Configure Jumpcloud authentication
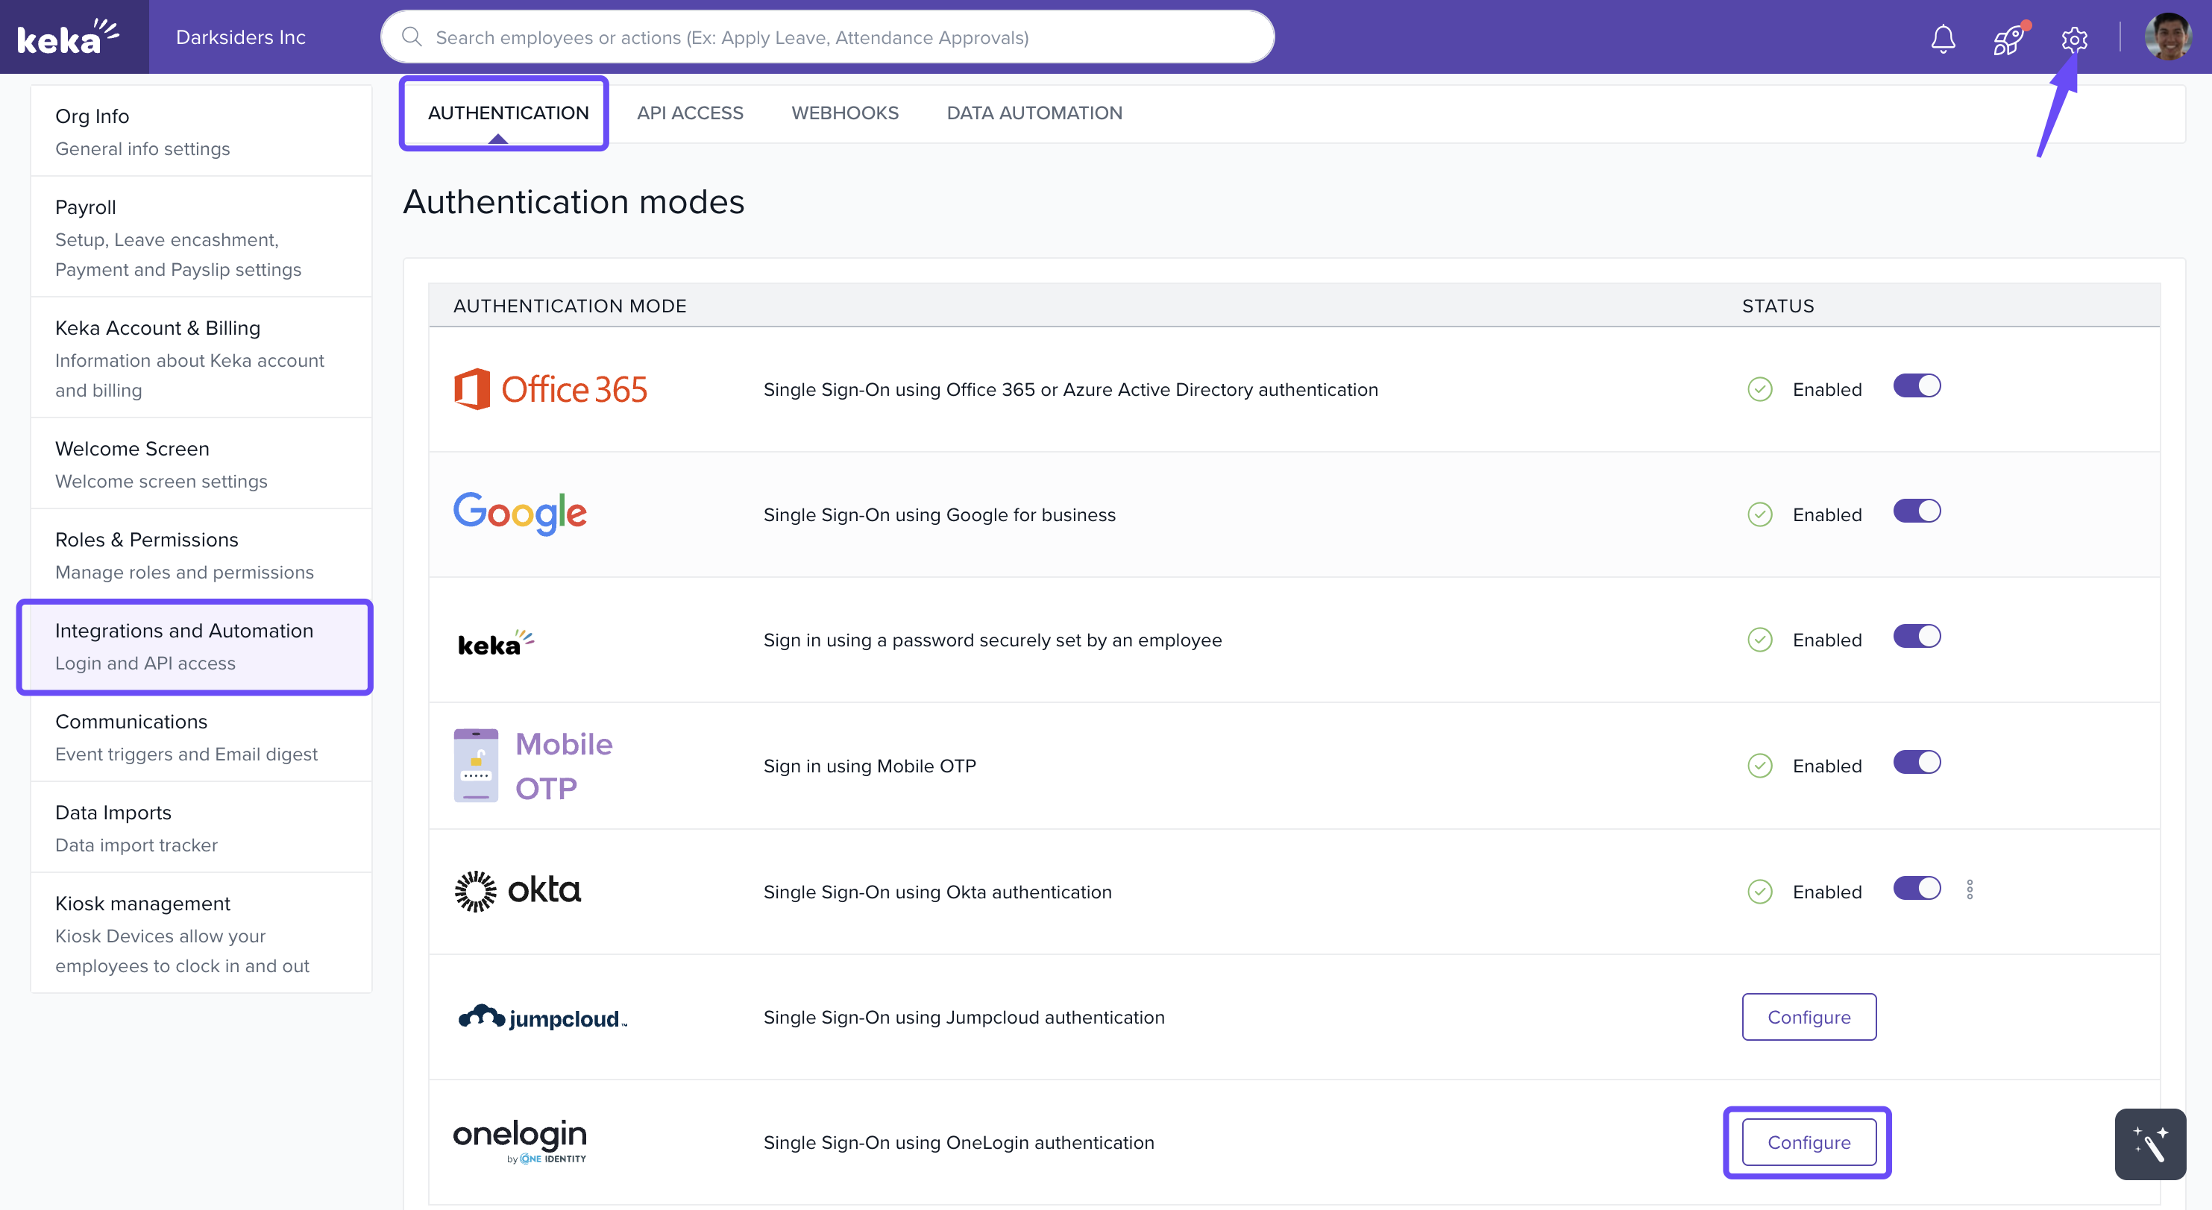 pyautogui.click(x=1809, y=1017)
